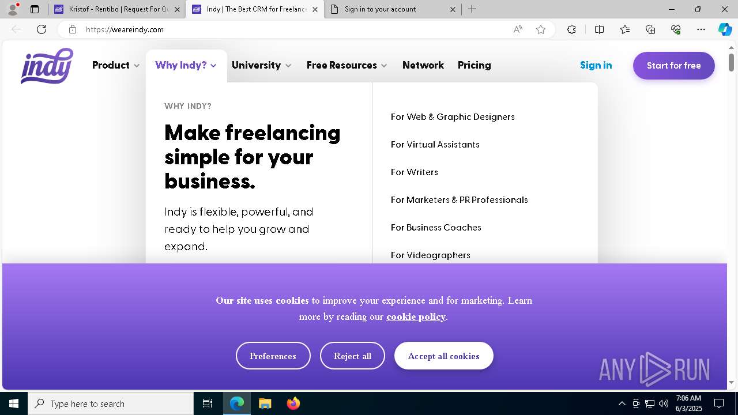Open the Extensions icon

571,29
